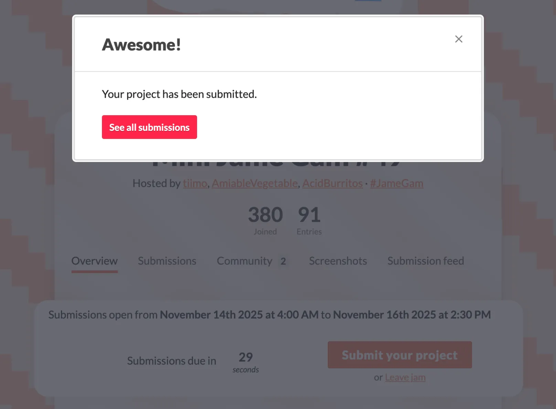Open host tiimo's profile link
Viewport: 556px width, 409px height.
click(x=195, y=183)
